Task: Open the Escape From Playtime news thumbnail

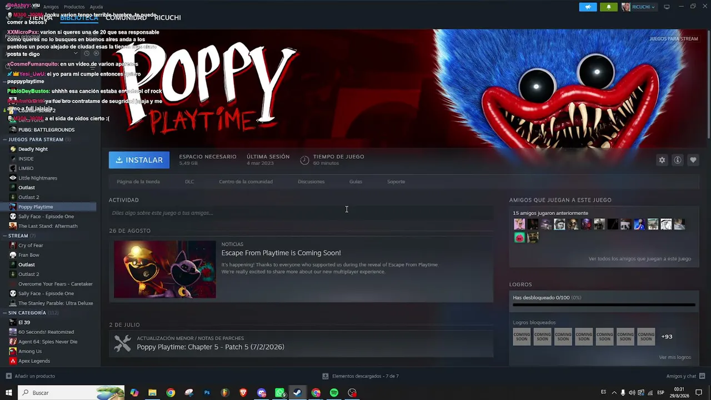Action: tap(165, 269)
